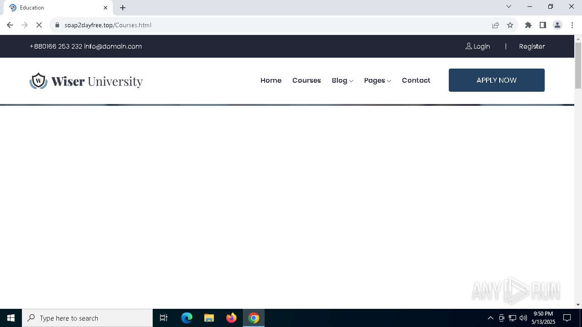Launch Firefox from the taskbar
The width and height of the screenshot is (582, 327).
click(231, 318)
